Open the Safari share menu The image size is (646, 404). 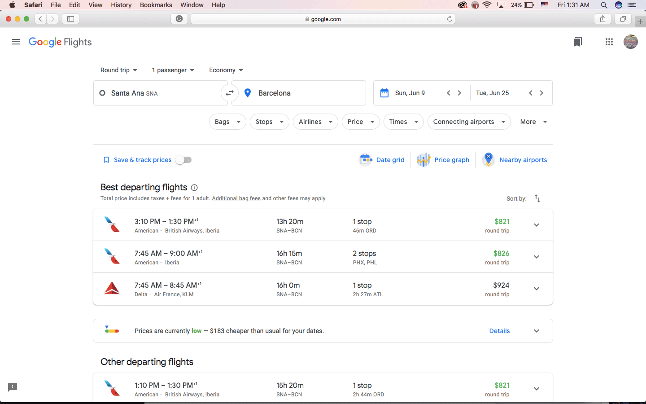[x=602, y=19]
